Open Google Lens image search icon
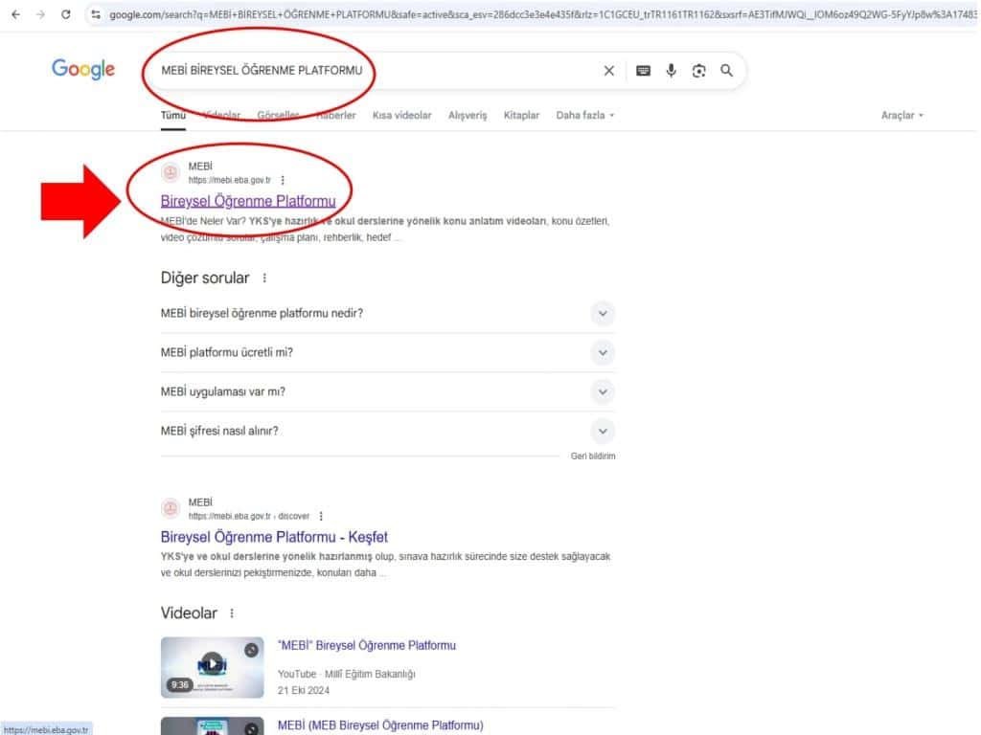The height and width of the screenshot is (735, 981). 698,71
